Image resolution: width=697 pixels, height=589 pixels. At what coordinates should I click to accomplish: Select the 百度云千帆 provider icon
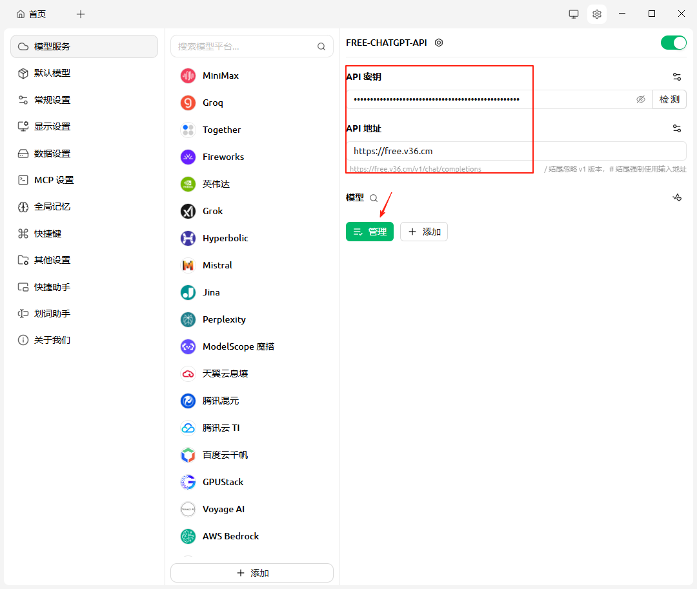(x=188, y=455)
